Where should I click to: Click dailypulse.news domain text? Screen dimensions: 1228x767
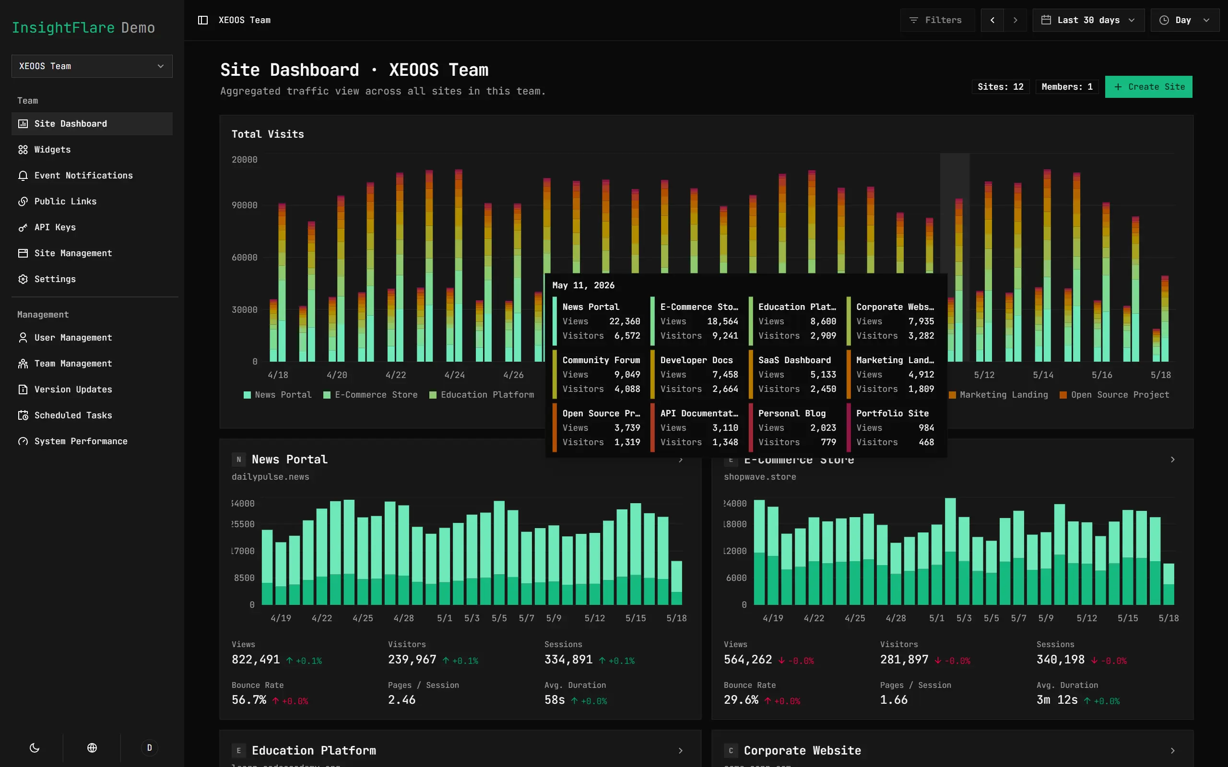(x=271, y=477)
